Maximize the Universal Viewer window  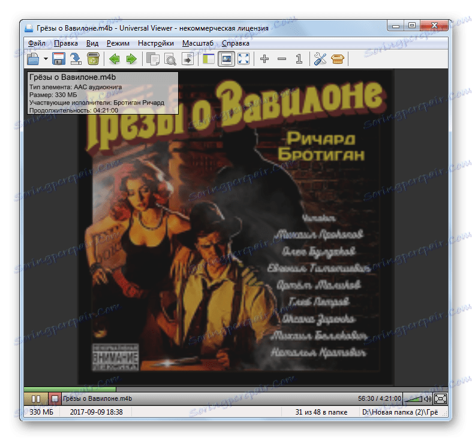412,26
